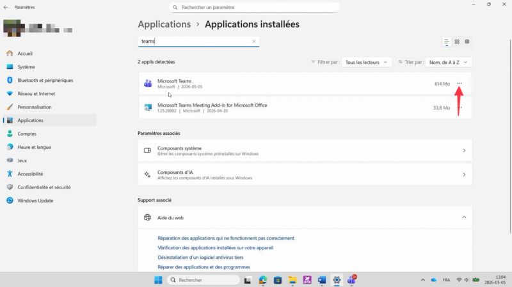Open Composants d'IA settings
512x287 pixels.
click(x=305, y=175)
